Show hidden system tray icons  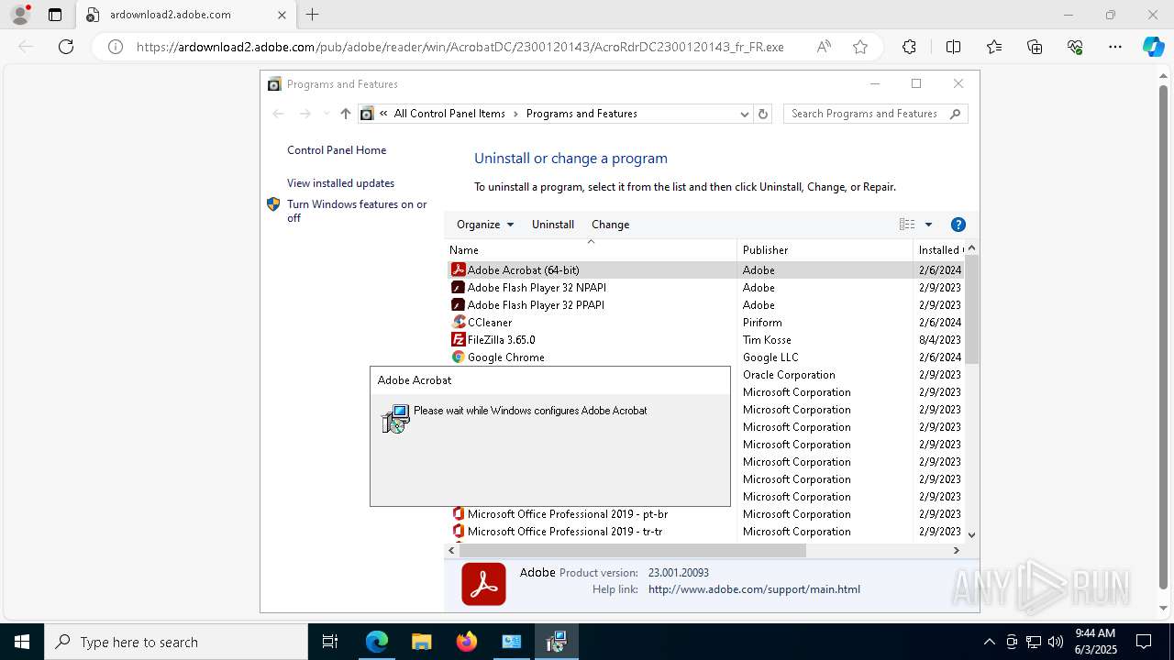989,642
